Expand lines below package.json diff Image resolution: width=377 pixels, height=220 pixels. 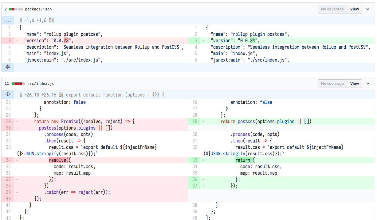8,67
